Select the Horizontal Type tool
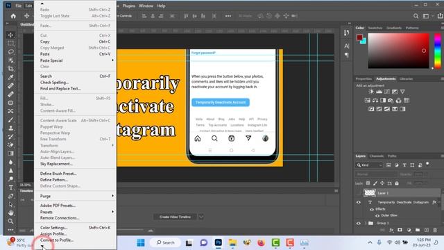 point(11,187)
